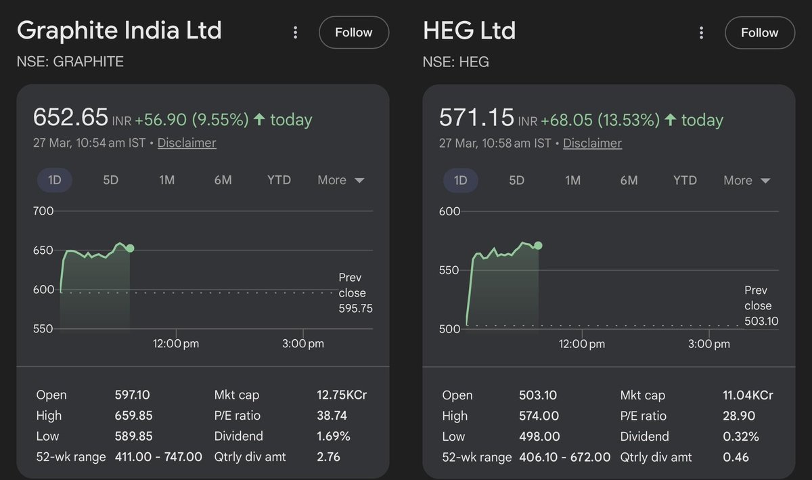Click High value 574.00

point(539,416)
